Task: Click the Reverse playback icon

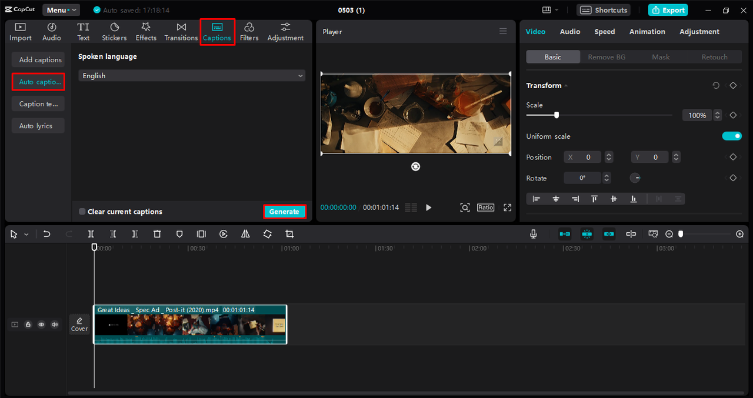Action: (224, 234)
